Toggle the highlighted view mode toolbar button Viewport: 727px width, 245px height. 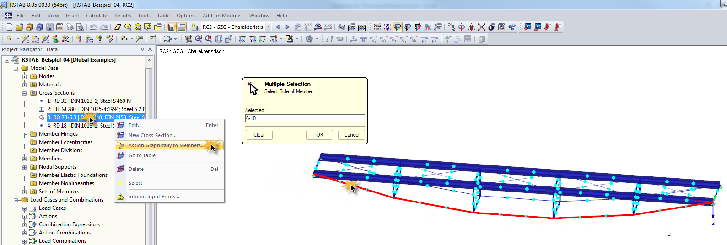pyautogui.click(x=398, y=27)
